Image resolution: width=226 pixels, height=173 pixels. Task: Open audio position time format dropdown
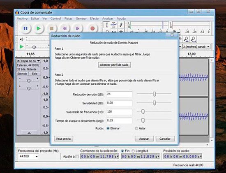pos(201,157)
